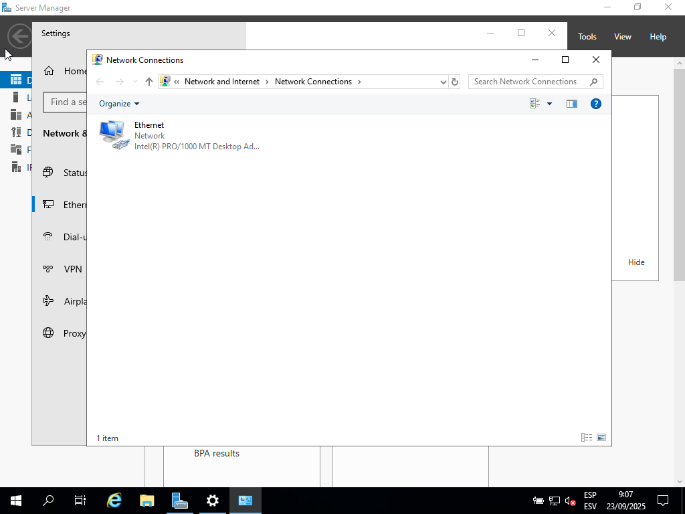
Task: Click Network and Internet breadcrumb
Action: (x=221, y=82)
